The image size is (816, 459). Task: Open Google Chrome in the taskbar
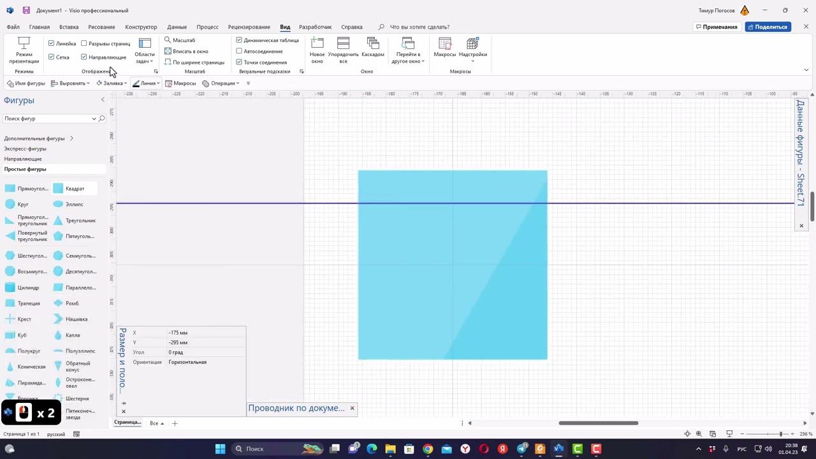(x=428, y=449)
